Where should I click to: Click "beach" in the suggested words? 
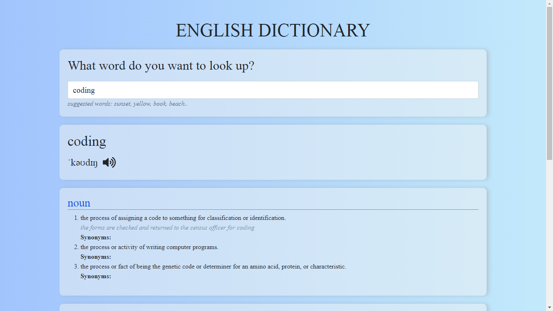click(177, 104)
